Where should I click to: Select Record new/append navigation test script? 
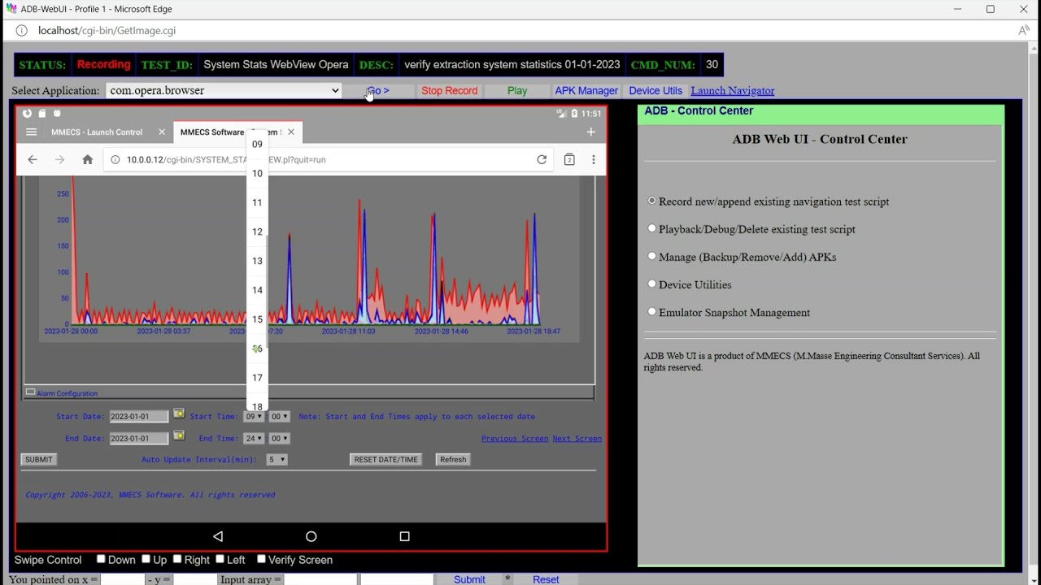point(652,201)
